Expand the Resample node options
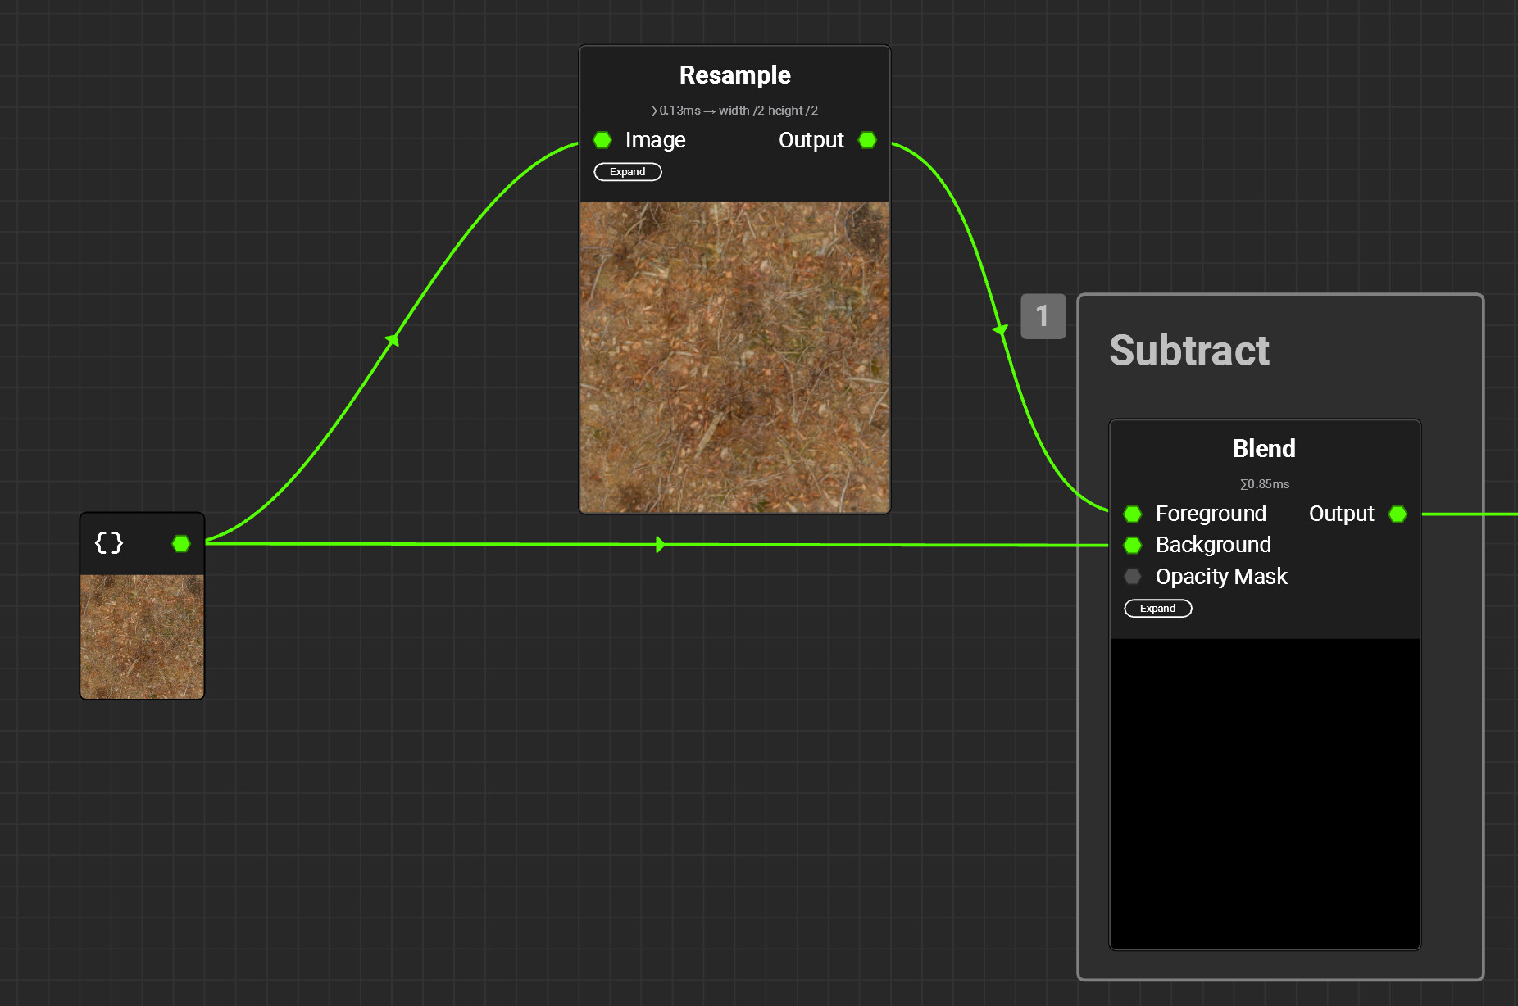 tap(627, 171)
